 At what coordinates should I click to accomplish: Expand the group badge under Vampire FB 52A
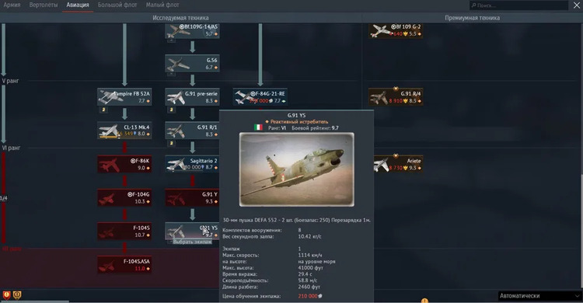click(103, 110)
